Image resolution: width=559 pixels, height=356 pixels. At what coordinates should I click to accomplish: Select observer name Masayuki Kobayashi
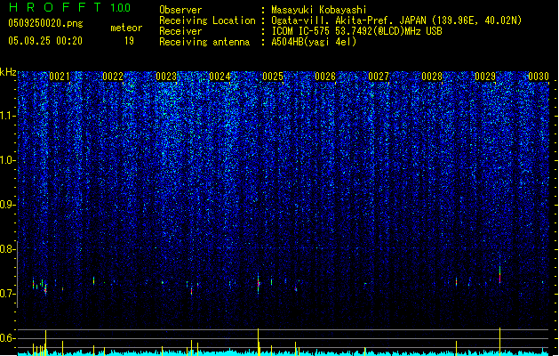319,10
